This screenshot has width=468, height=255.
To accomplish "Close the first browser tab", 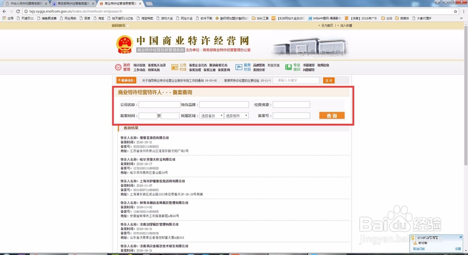I will pos(46,4).
